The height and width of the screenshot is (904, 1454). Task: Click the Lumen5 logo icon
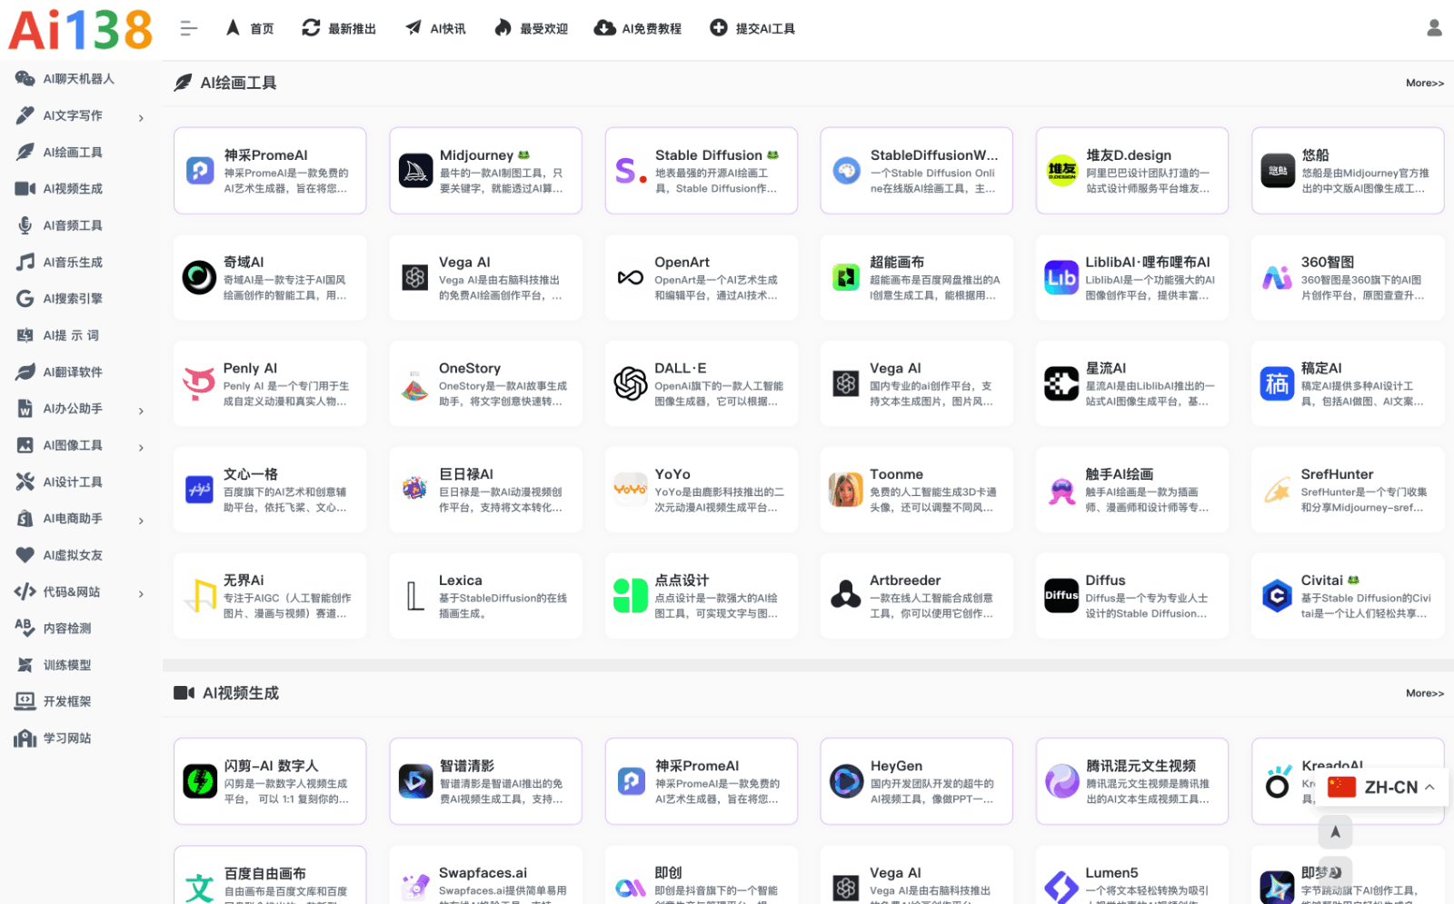coord(1061,887)
